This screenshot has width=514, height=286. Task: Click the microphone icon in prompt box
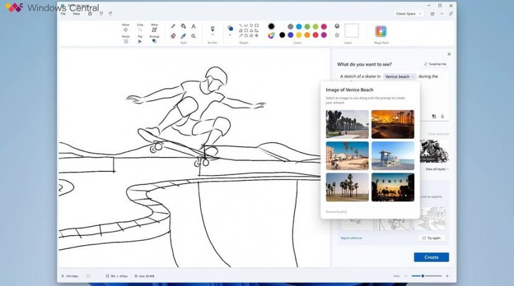tap(442, 116)
